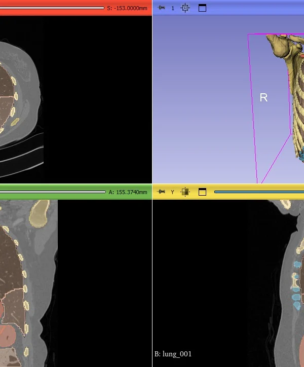Click the S: -153.0000mm offset value
Screen dimensions: 304x367
[x=127, y=8]
